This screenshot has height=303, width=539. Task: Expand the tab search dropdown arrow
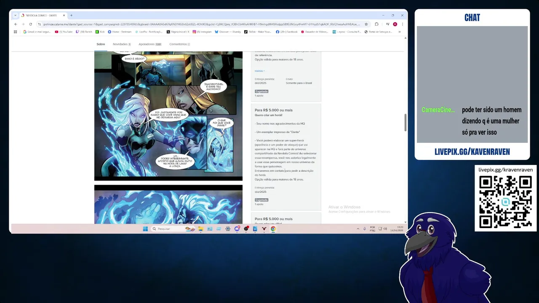[x=16, y=15]
